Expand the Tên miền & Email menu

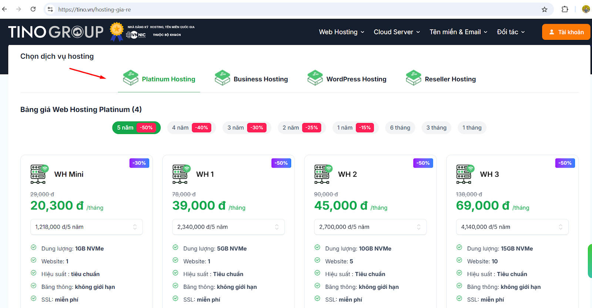(x=458, y=32)
